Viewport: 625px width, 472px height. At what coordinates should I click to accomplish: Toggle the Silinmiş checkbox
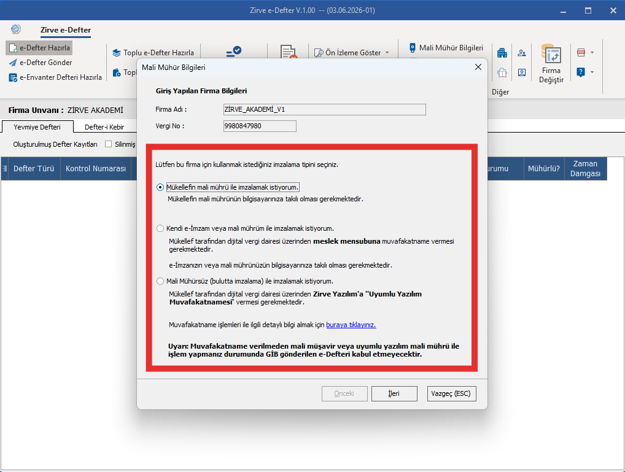(108, 144)
